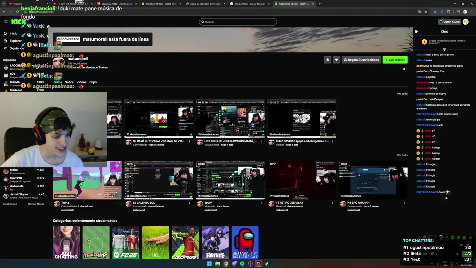
Task: Click the green Suscribirse button
Action: pyautogui.click(x=395, y=60)
